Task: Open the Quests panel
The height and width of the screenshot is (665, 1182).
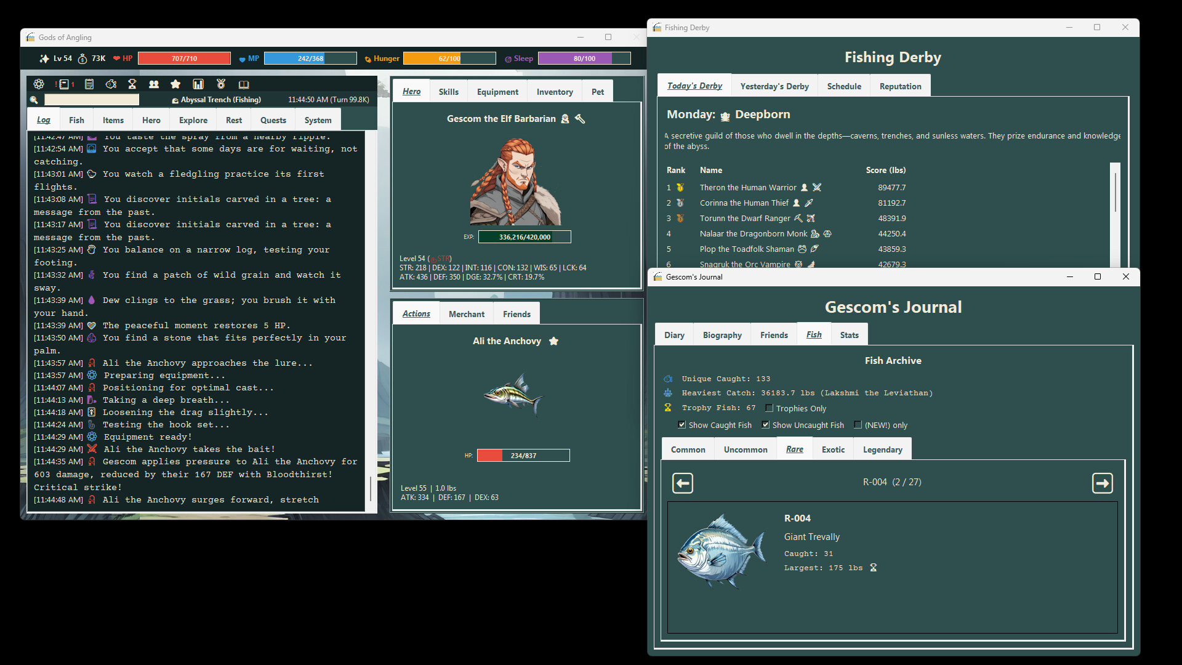Action: (273, 119)
